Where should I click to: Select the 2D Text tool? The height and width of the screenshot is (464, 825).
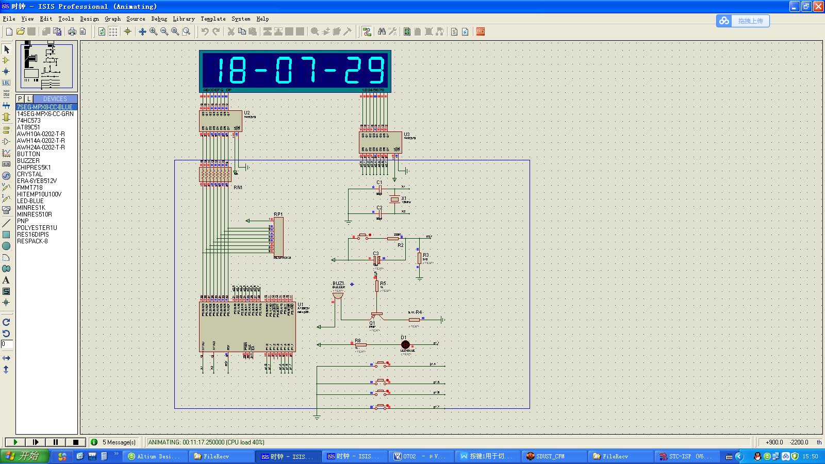pos(6,280)
